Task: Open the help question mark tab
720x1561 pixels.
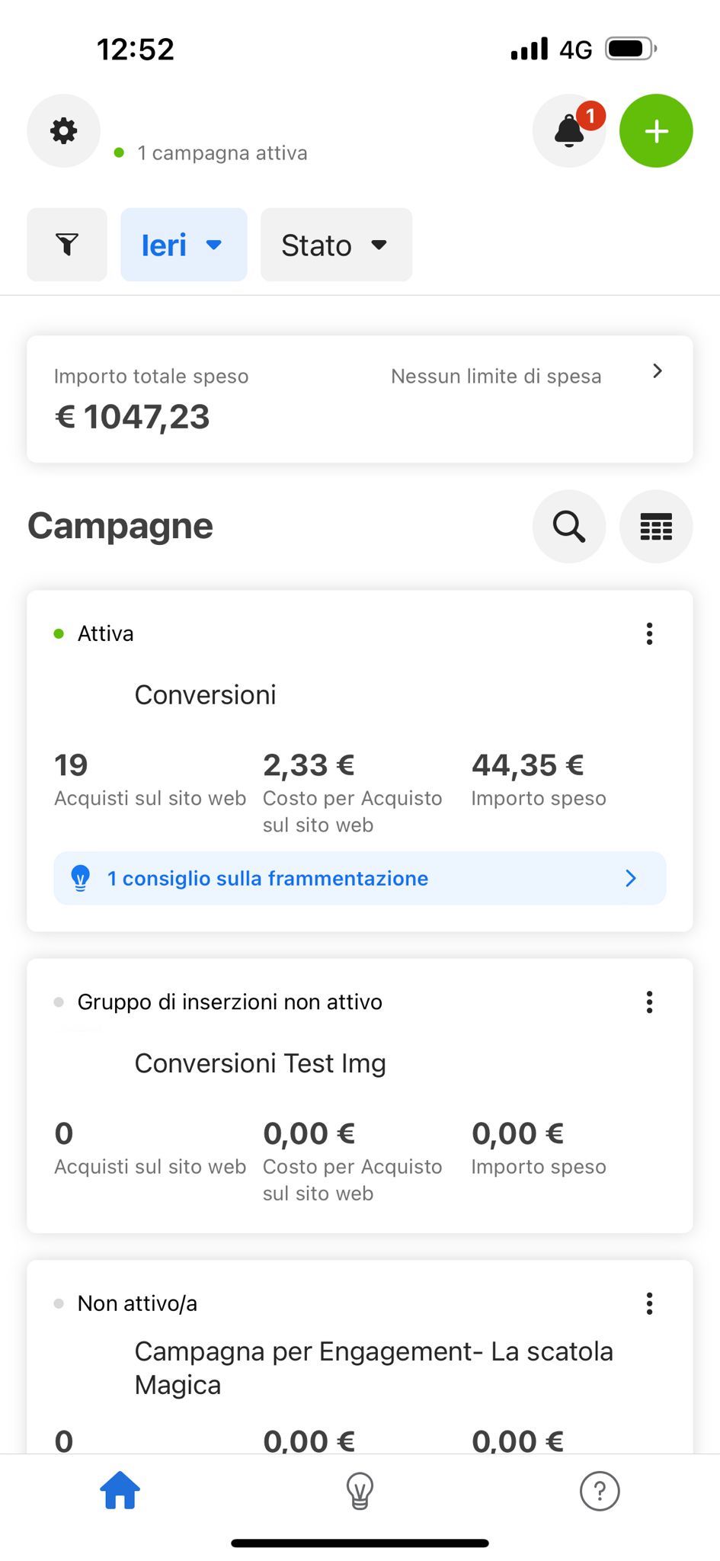Action: [x=600, y=1491]
